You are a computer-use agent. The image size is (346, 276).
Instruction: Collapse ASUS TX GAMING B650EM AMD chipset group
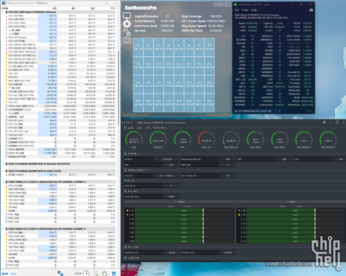tap(3, 171)
